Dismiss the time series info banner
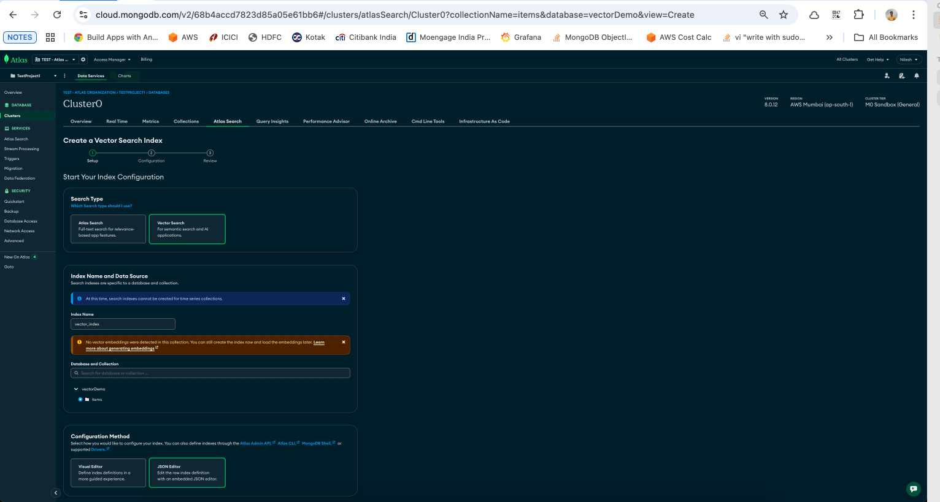 [343, 299]
